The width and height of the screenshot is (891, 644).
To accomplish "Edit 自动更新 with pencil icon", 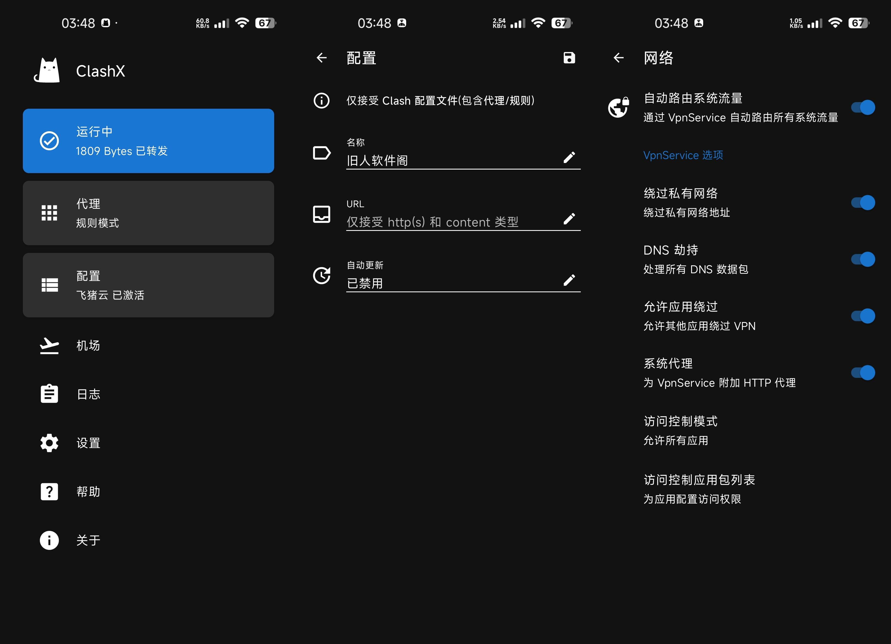I will pos(569,280).
